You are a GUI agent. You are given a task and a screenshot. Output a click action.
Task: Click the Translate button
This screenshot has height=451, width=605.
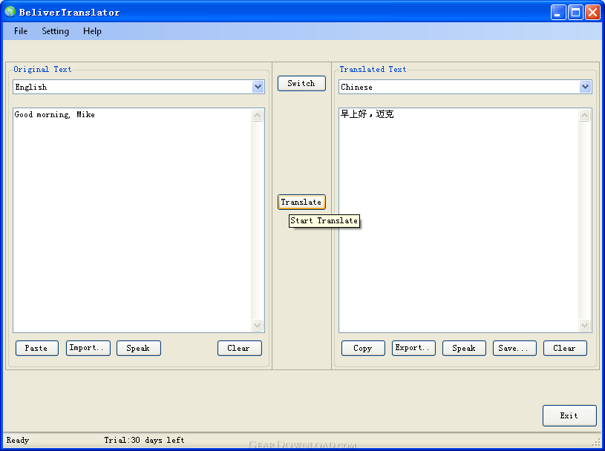pyautogui.click(x=301, y=202)
